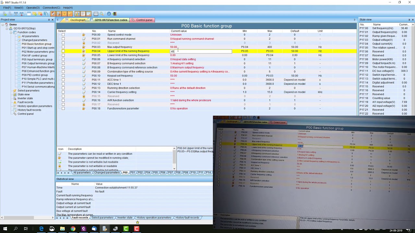This screenshot has height=233, width=415.
Task: Tick the checkbox for P00.05 Lower limit row
Action: point(63,55)
